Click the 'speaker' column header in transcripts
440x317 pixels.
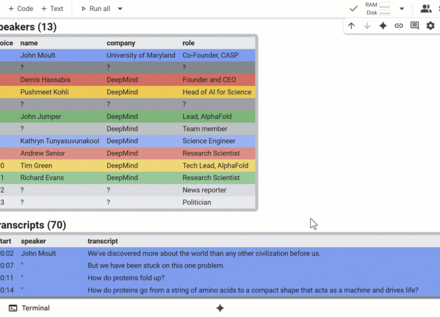pyautogui.click(x=34, y=241)
